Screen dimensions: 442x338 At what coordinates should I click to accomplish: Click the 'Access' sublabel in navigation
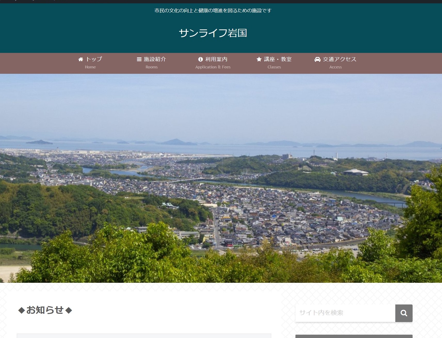coord(335,67)
